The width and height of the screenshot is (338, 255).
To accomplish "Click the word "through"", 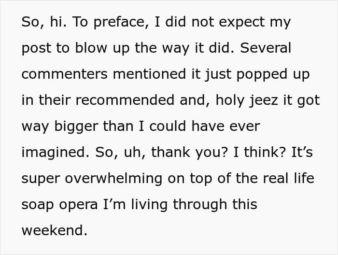I will 210,205.
